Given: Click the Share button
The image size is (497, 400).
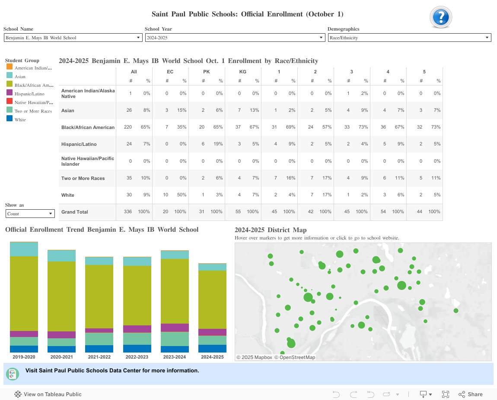Looking at the screenshot, I should (470, 394).
